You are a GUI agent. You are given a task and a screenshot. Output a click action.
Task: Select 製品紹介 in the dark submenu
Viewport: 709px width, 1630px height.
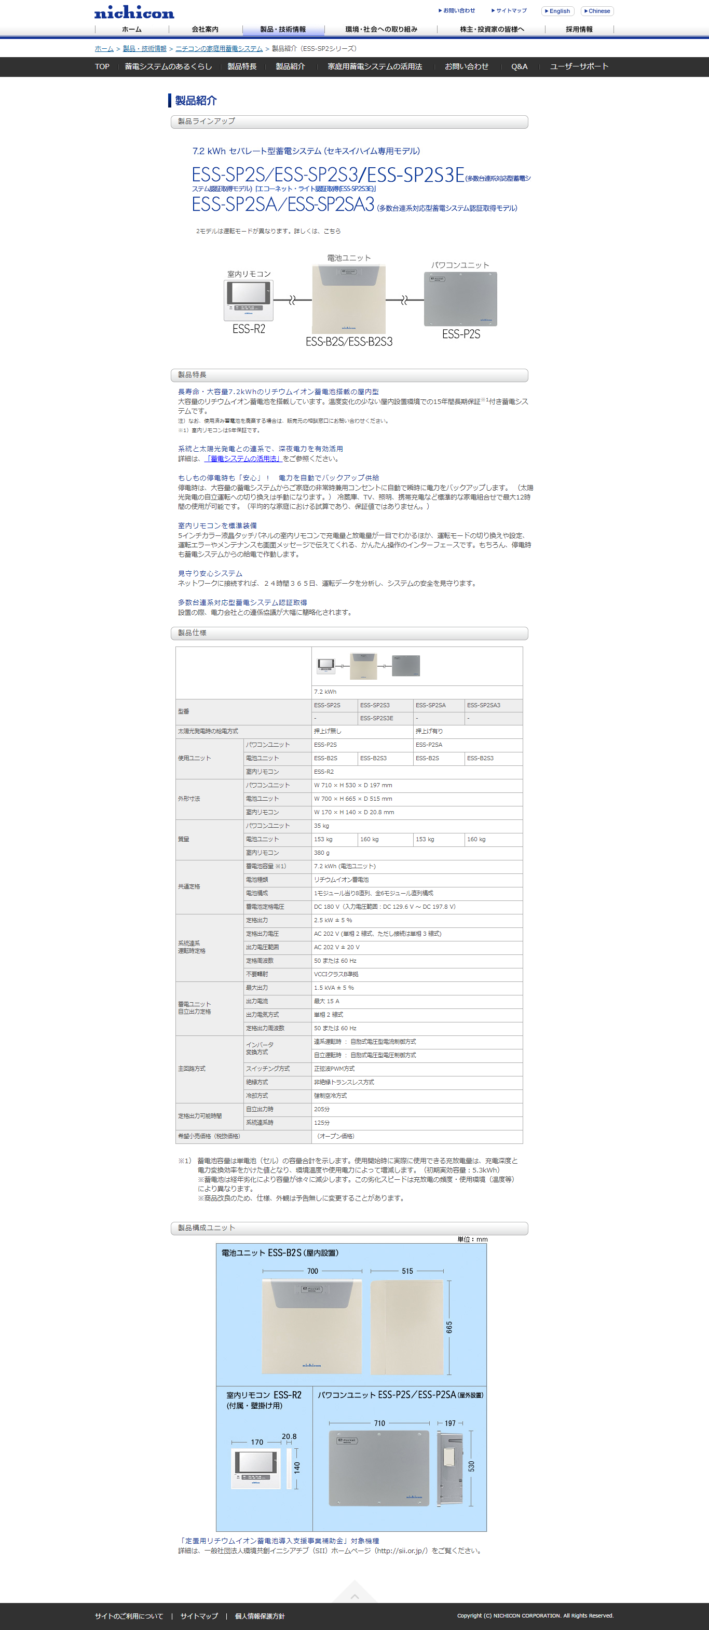(x=290, y=66)
